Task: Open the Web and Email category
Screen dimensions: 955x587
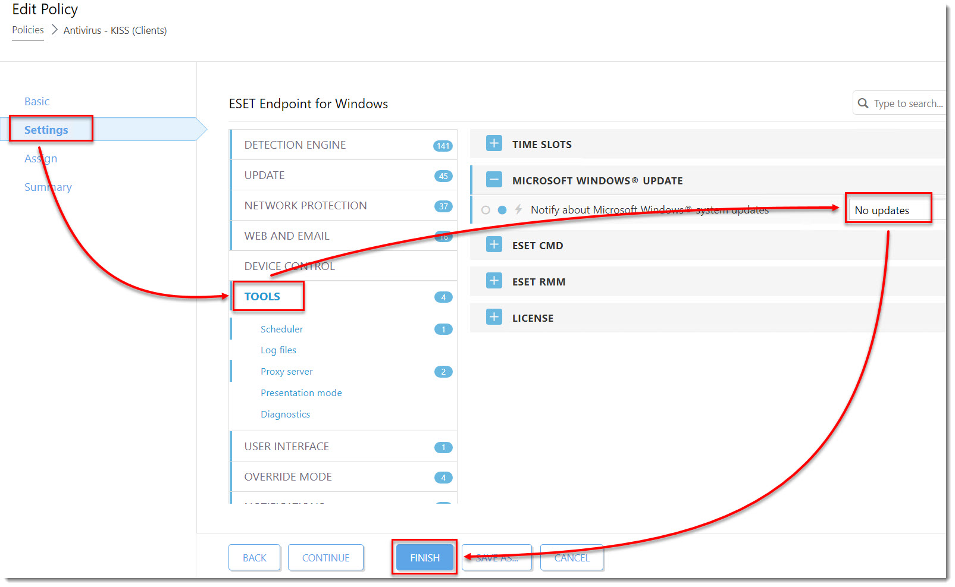Action: (x=343, y=236)
